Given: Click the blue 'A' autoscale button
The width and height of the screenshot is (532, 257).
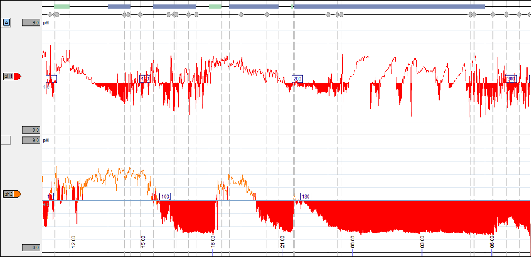Looking at the screenshot, I should tap(7, 23).
